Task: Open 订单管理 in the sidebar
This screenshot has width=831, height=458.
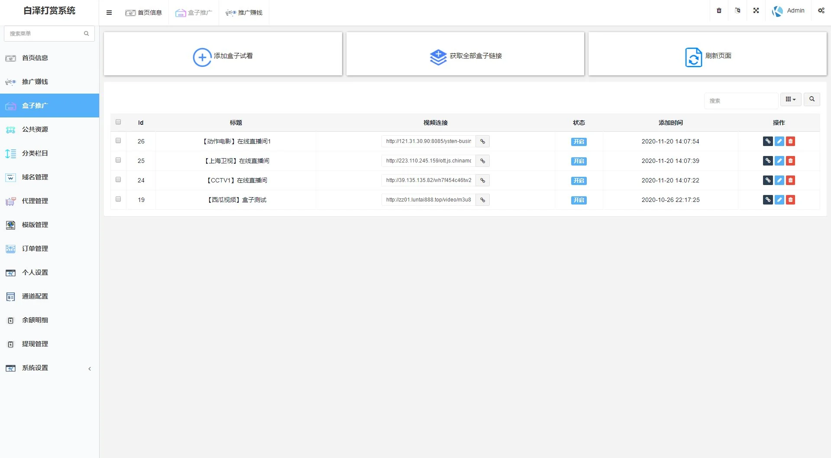Action: click(35, 249)
